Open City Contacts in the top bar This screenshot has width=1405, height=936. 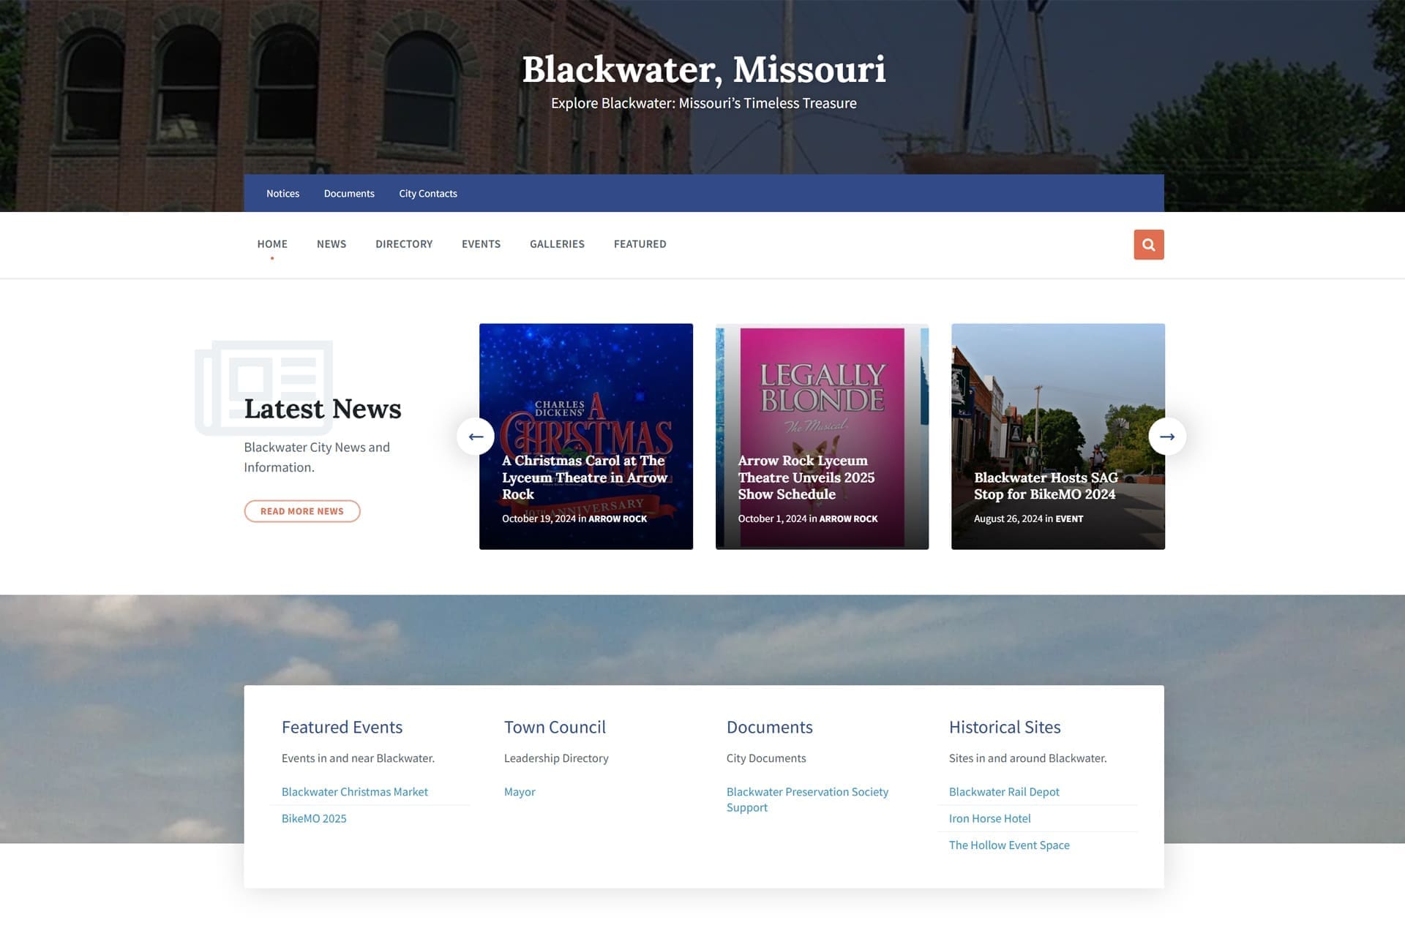[x=428, y=193]
